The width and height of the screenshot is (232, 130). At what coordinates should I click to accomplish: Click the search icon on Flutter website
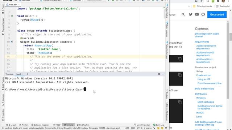[x=183, y=14]
